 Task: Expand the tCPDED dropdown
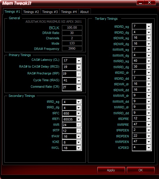[x=149, y=148]
